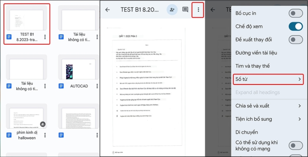Tap 'Đề xuất thay đổi' label text
The height and width of the screenshot is (157, 308).
pos(254,40)
